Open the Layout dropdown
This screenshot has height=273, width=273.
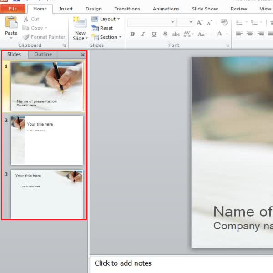[106, 19]
